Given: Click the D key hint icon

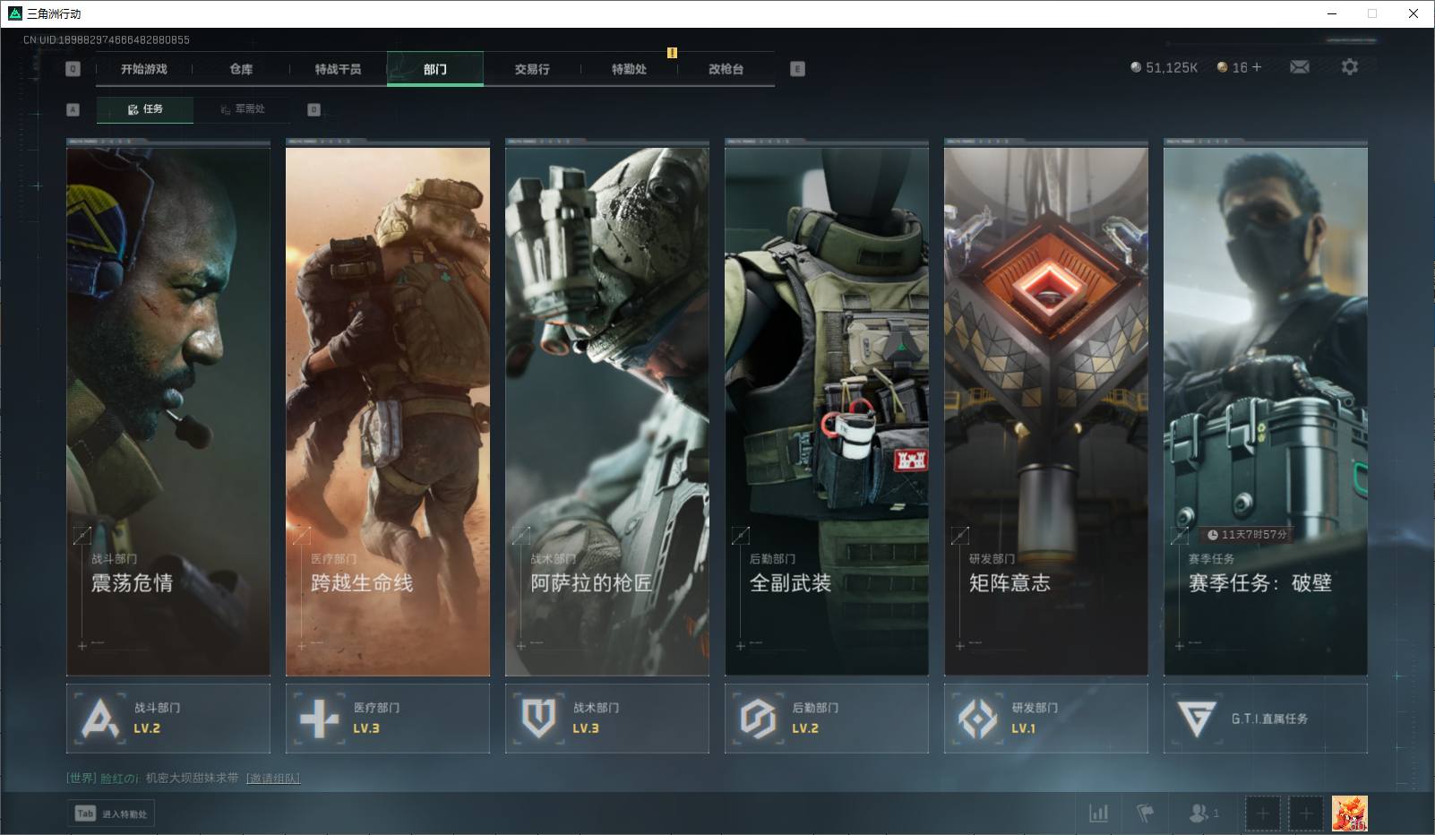Looking at the screenshot, I should 314,109.
